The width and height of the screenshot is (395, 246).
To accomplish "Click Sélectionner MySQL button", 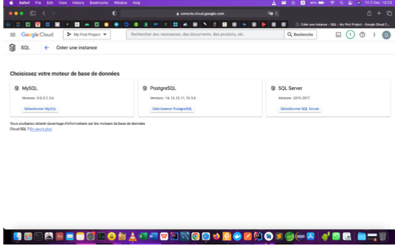I will [x=41, y=109].
